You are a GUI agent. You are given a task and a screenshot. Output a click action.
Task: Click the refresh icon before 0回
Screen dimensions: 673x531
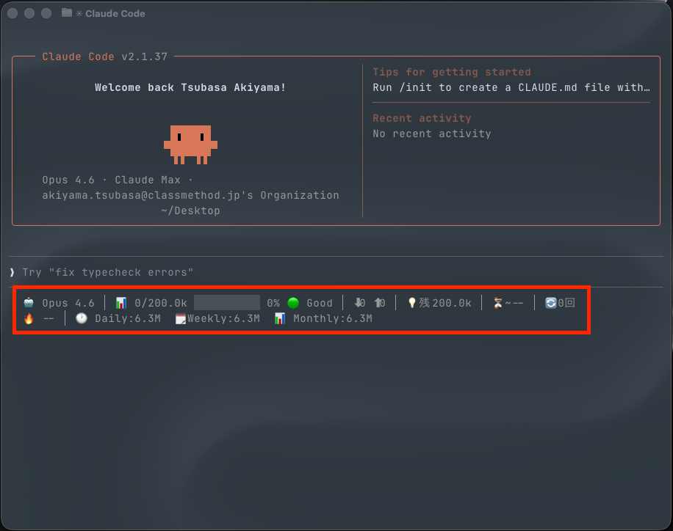coord(551,303)
